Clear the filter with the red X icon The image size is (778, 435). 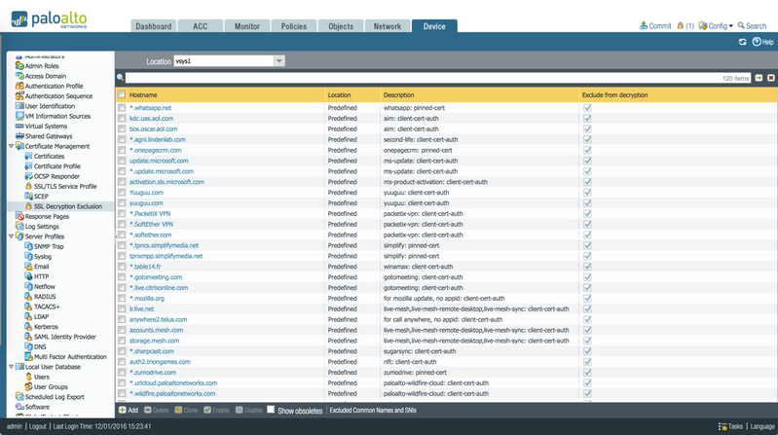[770, 77]
